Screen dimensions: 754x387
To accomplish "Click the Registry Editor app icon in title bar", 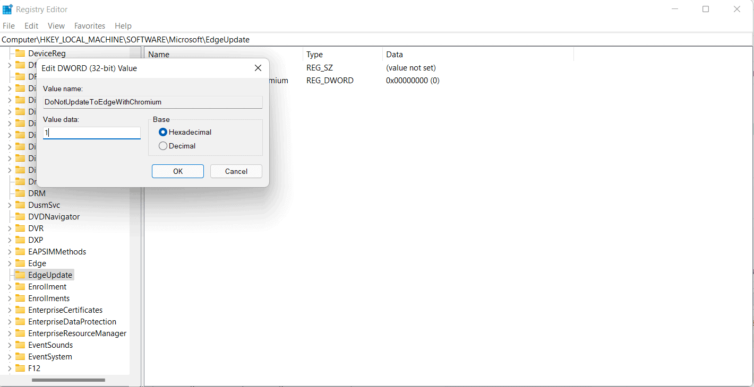I will (7, 9).
